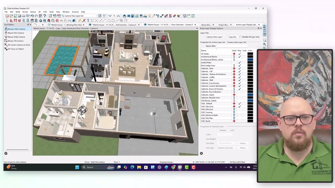Click the Camera tool icon in the toolbar
The height and width of the screenshot is (188, 335).
tap(129, 16)
